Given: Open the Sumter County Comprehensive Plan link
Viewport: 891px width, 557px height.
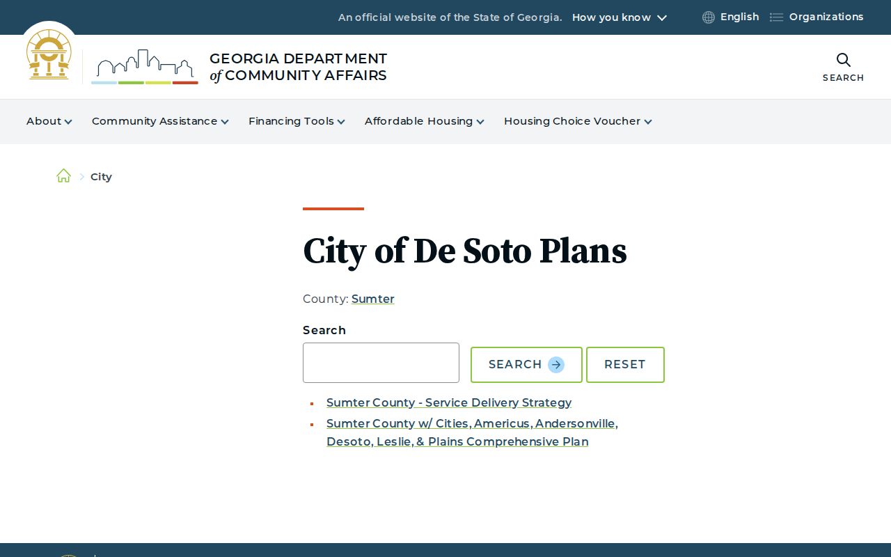Looking at the screenshot, I should pyautogui.click(x=472, y=432).
